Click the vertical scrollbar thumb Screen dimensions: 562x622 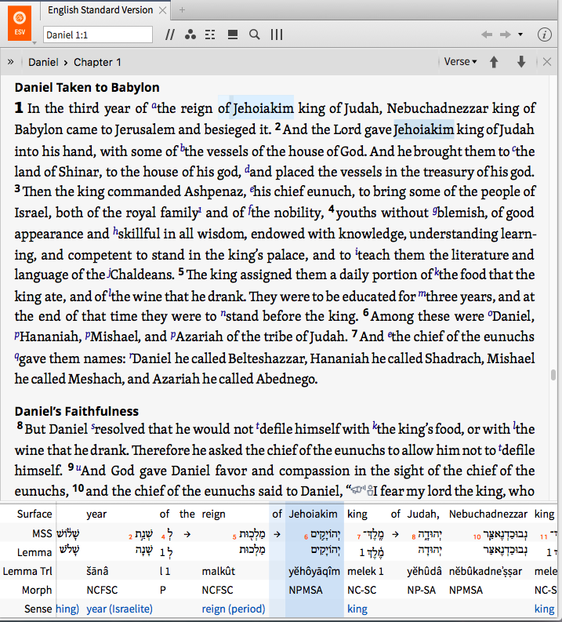553,375
